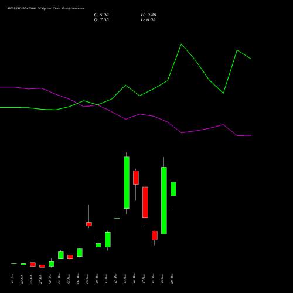The image size is (293, 293).
Task: Click the 13 Mar date label
Action: 125,278
